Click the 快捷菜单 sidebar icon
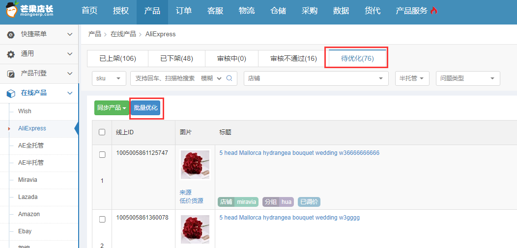This screenshot has width=517, height=248. 11,34
